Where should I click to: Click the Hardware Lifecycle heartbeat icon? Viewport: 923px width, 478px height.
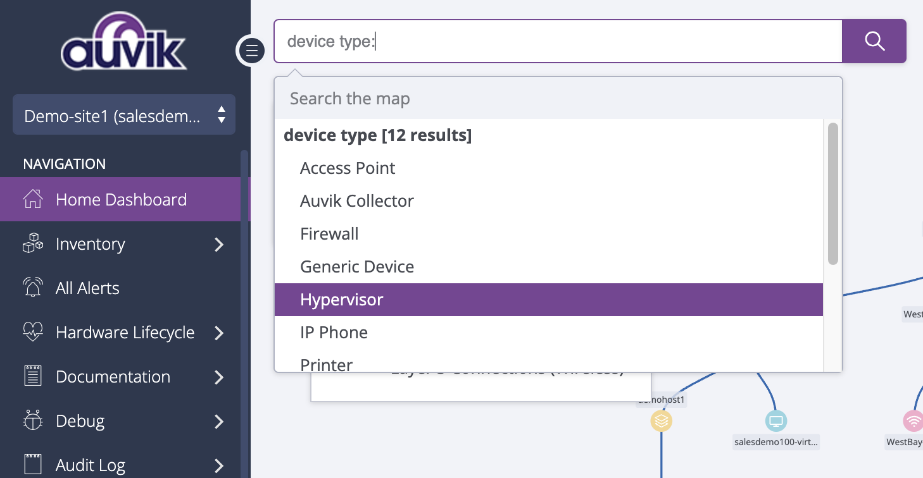point(32,332)
